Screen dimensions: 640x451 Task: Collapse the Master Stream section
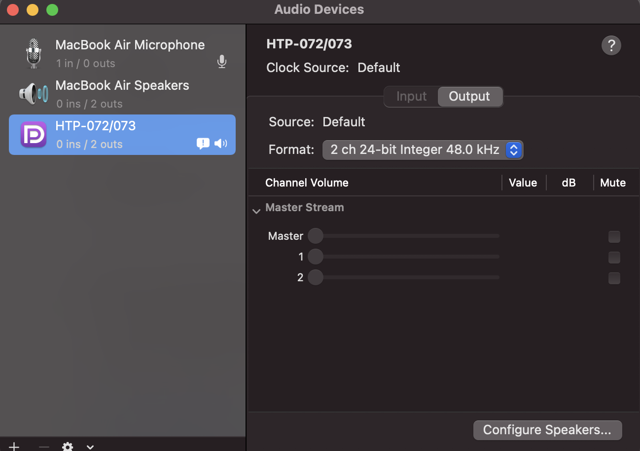256,211
